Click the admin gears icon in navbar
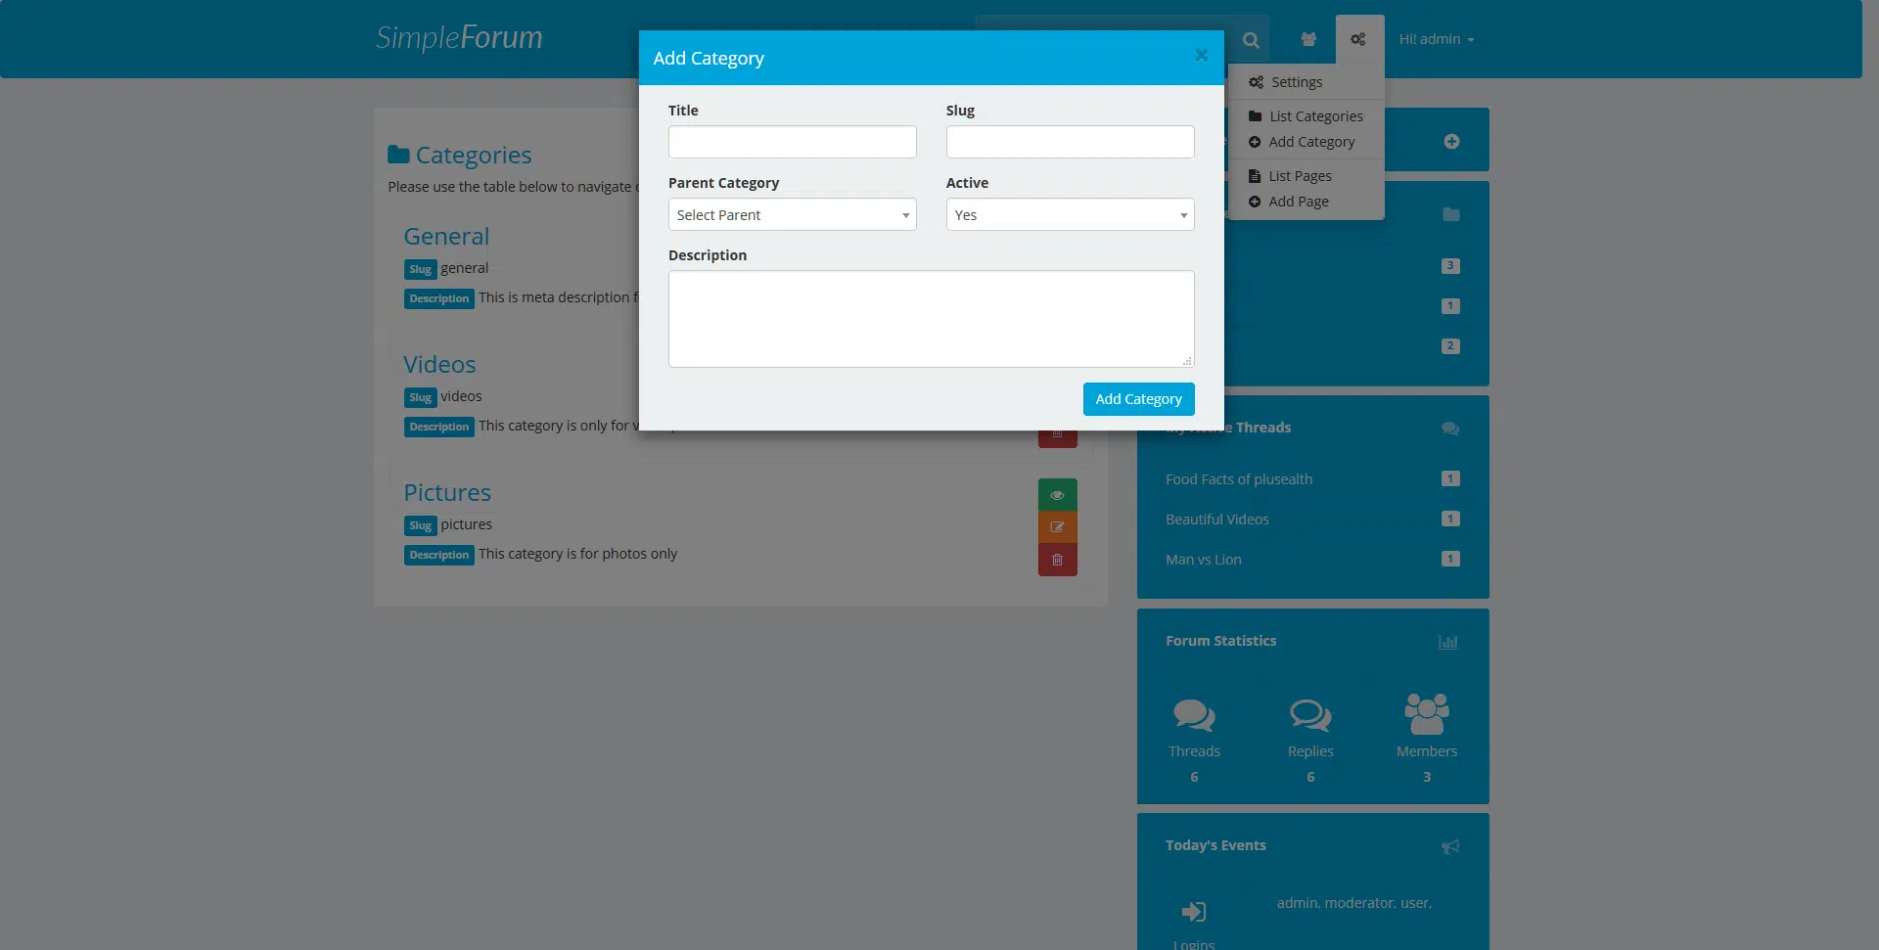1879x950 pixels. [x=1358, y=40]
